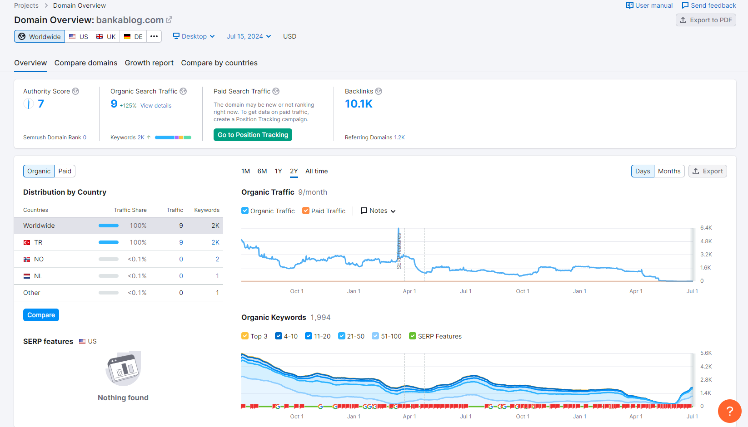The image size is (748, 427).
Task: Open external link icon next to bankablog.com
Action: 169,20
